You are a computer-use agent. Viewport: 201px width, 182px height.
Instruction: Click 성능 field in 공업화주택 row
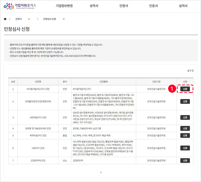point(65,160)
